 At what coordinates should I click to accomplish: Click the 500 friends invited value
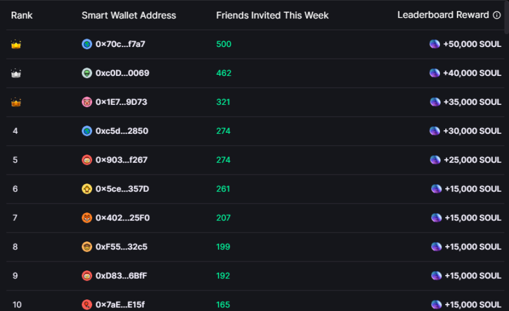[x=224, y=44]
